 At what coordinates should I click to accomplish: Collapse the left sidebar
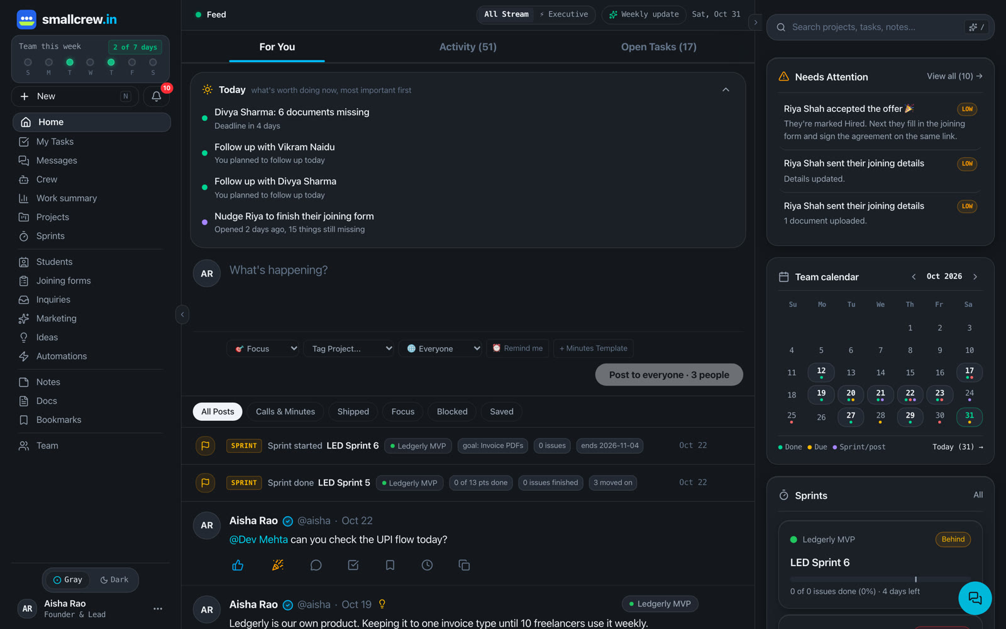click(x=182, y=314)
